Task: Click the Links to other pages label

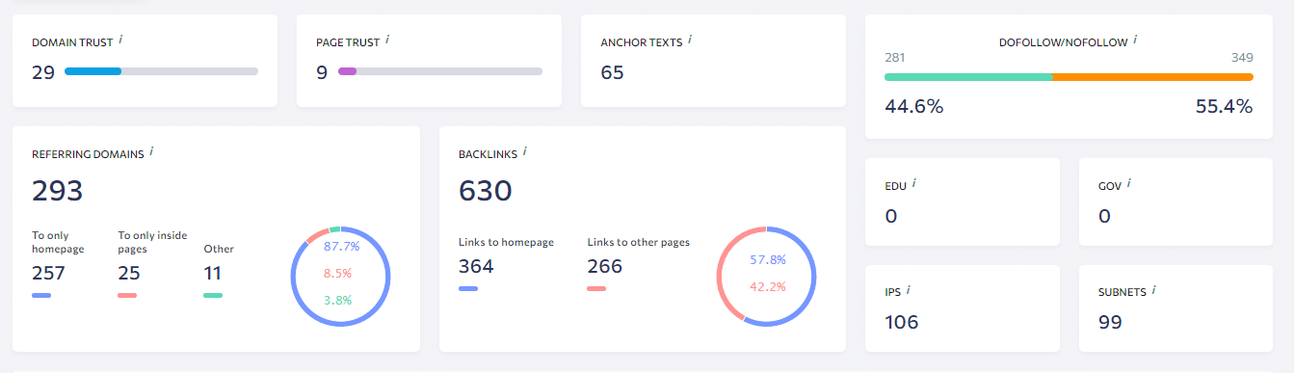Action: pos(638,242)
